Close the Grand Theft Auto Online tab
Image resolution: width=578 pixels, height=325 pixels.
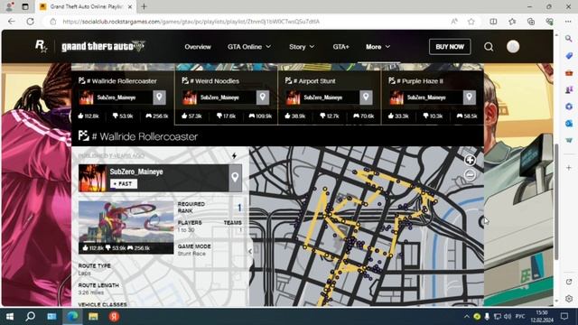(x=130, y=6)
